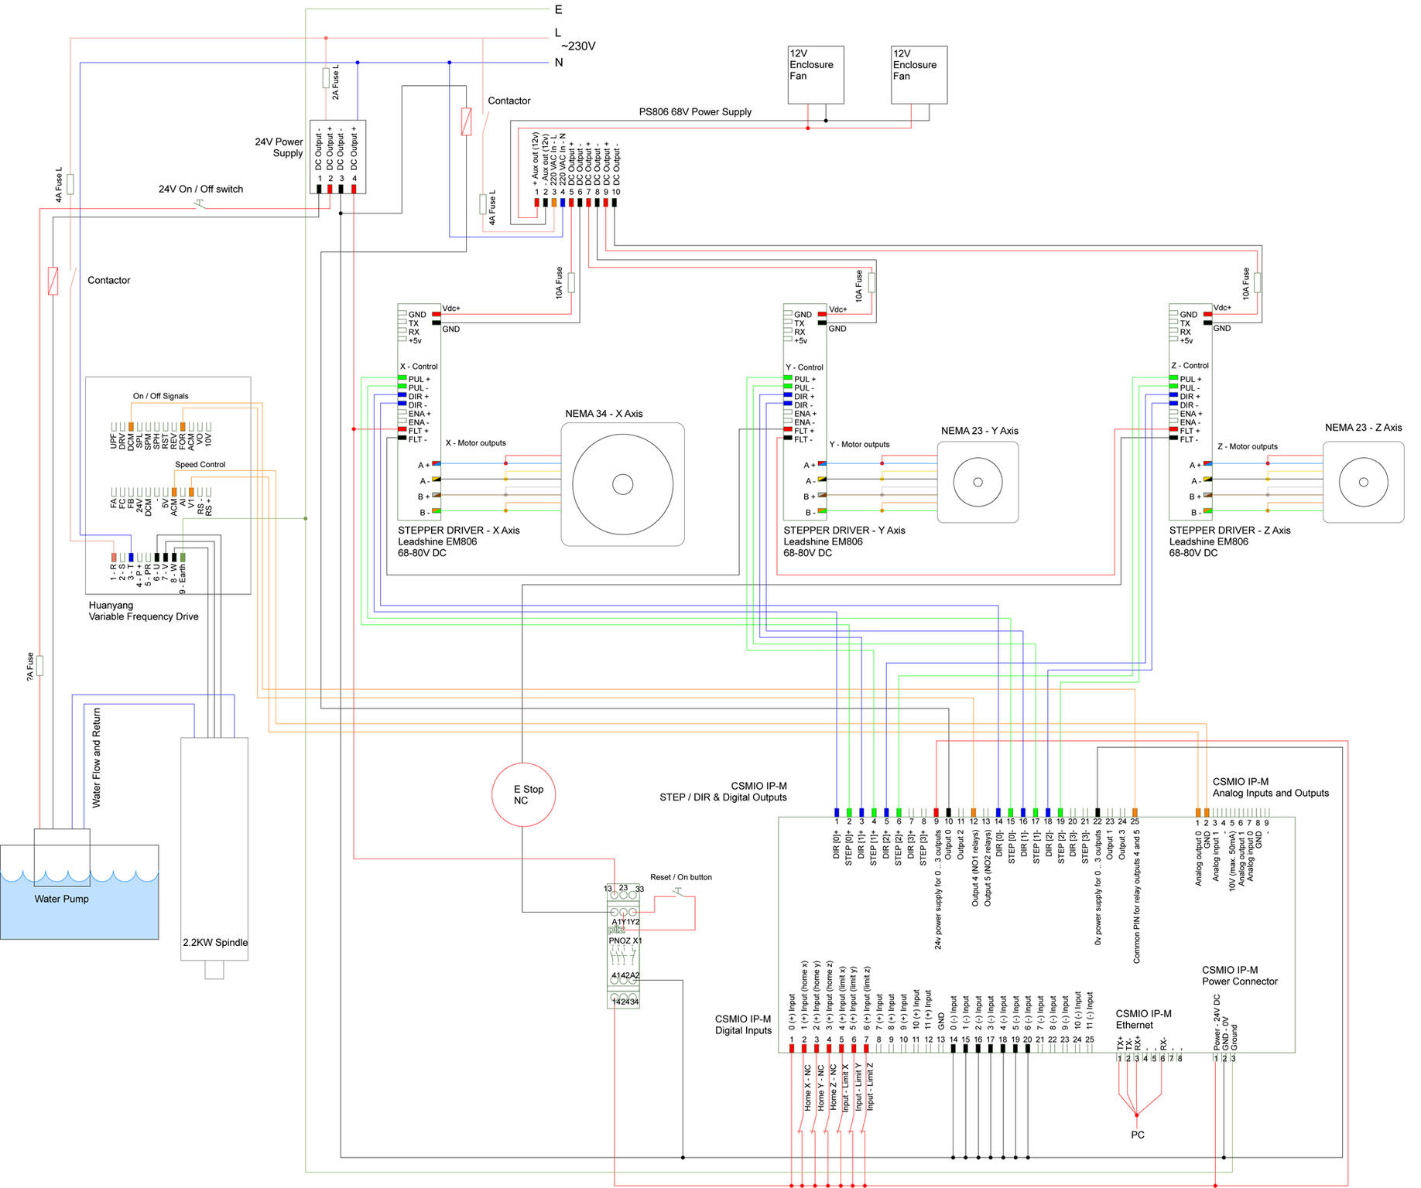
Task: Click the 'Home Y - NC' switch label
Action: pos(820,1087)
